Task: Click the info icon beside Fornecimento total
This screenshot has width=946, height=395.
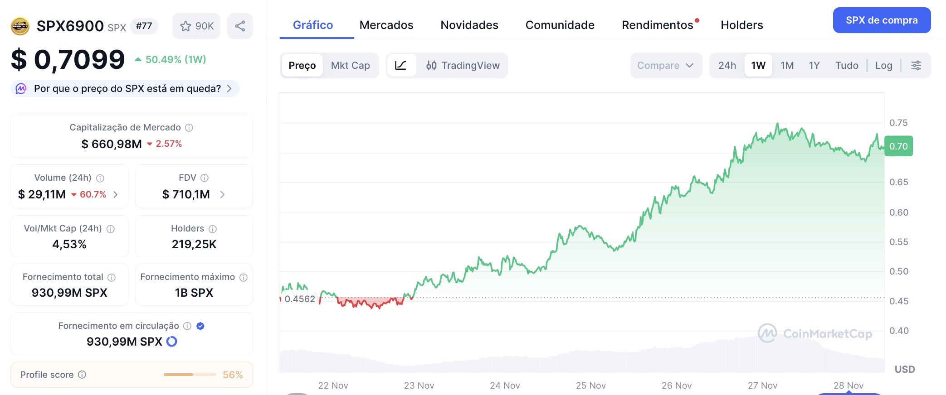Action: 112,277
